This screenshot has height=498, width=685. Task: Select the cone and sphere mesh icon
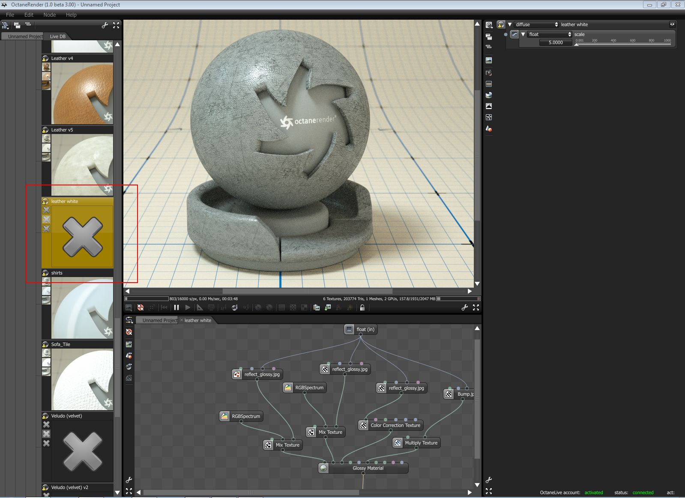pos(489,128)
